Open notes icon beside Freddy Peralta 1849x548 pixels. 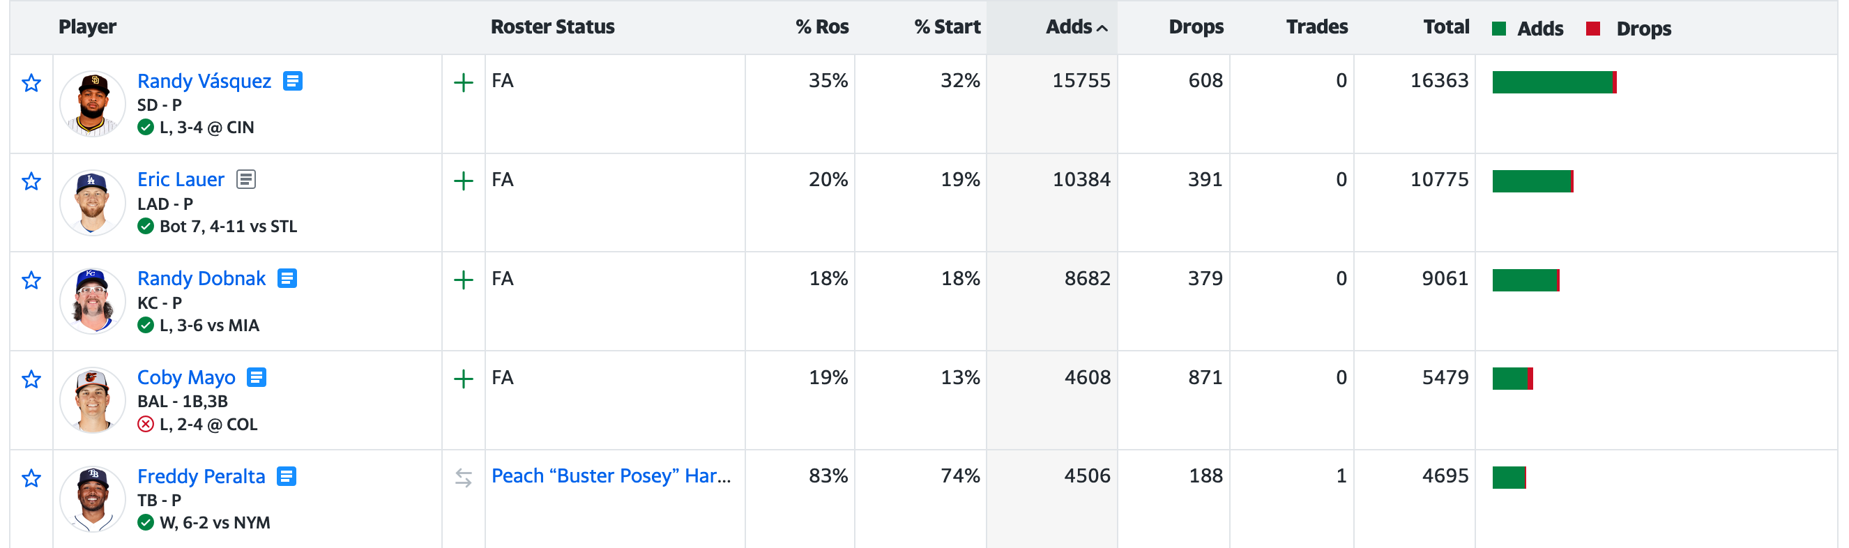(287, 476)
